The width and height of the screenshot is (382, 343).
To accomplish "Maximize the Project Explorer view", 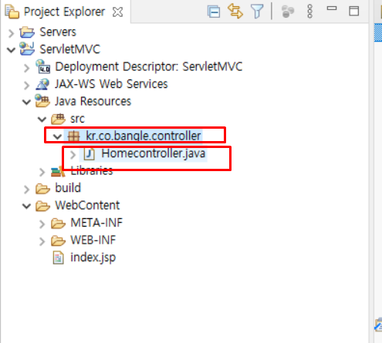I will tap(354, 12).
